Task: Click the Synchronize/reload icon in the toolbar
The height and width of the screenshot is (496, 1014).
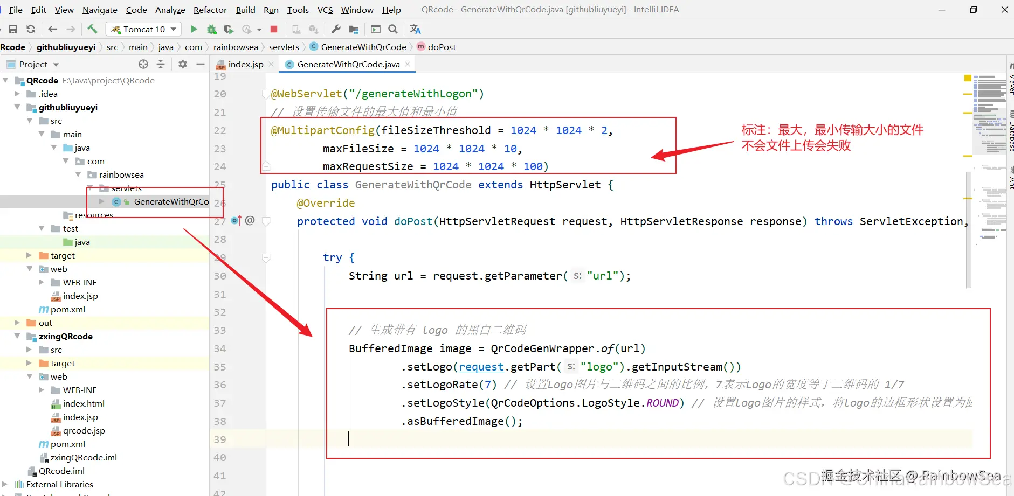Action: 31,29
